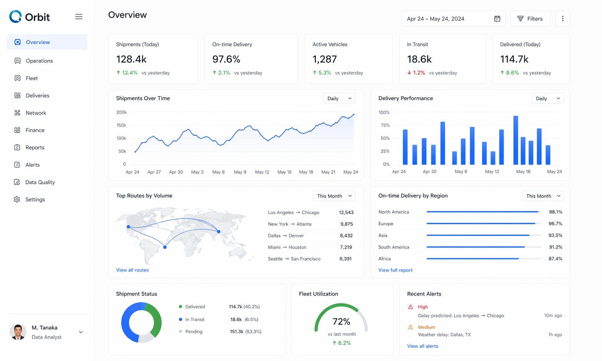Select the New York → Atlanta route

point(311,224)
